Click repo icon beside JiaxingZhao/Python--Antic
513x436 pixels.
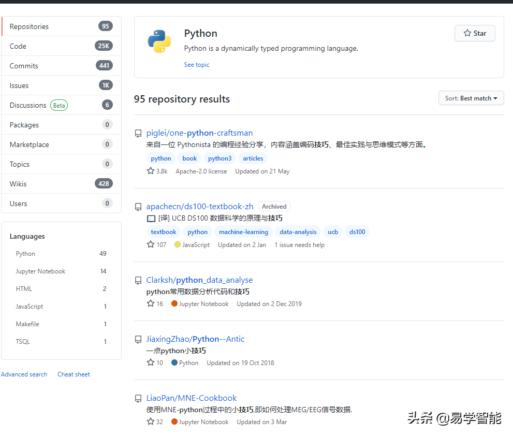pos(138,340)
